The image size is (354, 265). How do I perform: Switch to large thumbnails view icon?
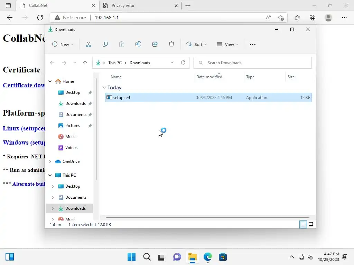311,224
